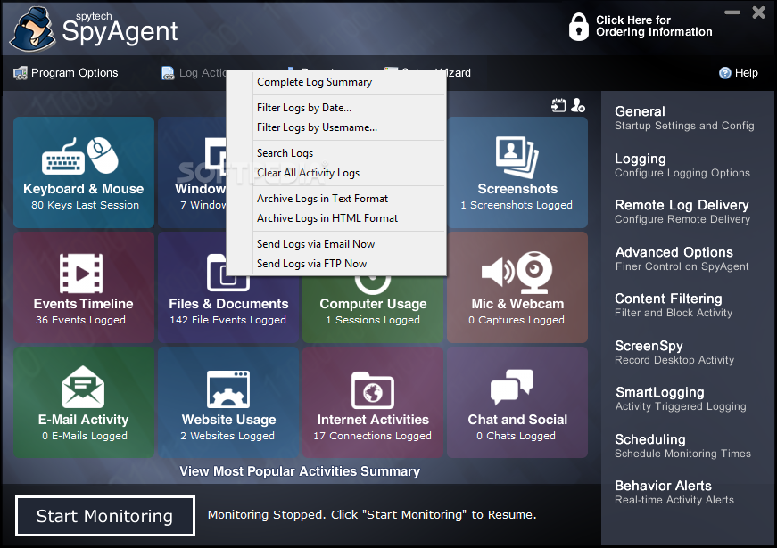777x548 pixels.
Task: Open the Events Timeline tile
Action: 84,287
